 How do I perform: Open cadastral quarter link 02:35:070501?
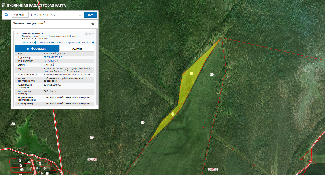point(51,61)
